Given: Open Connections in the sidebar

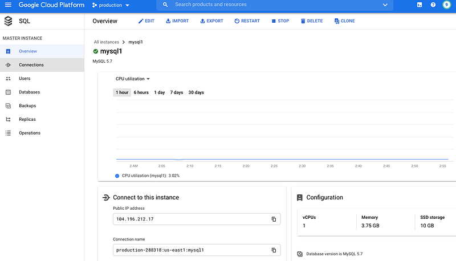Looking at the screenshot, I should click(31, 65).
